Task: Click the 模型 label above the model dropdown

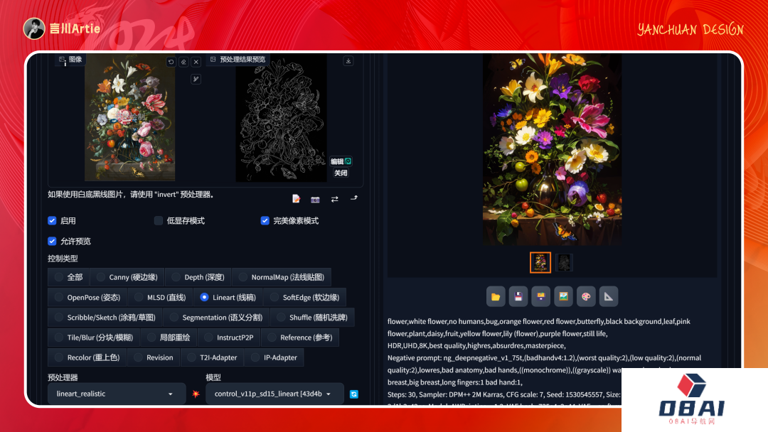Action: click(x=213, y=377)
